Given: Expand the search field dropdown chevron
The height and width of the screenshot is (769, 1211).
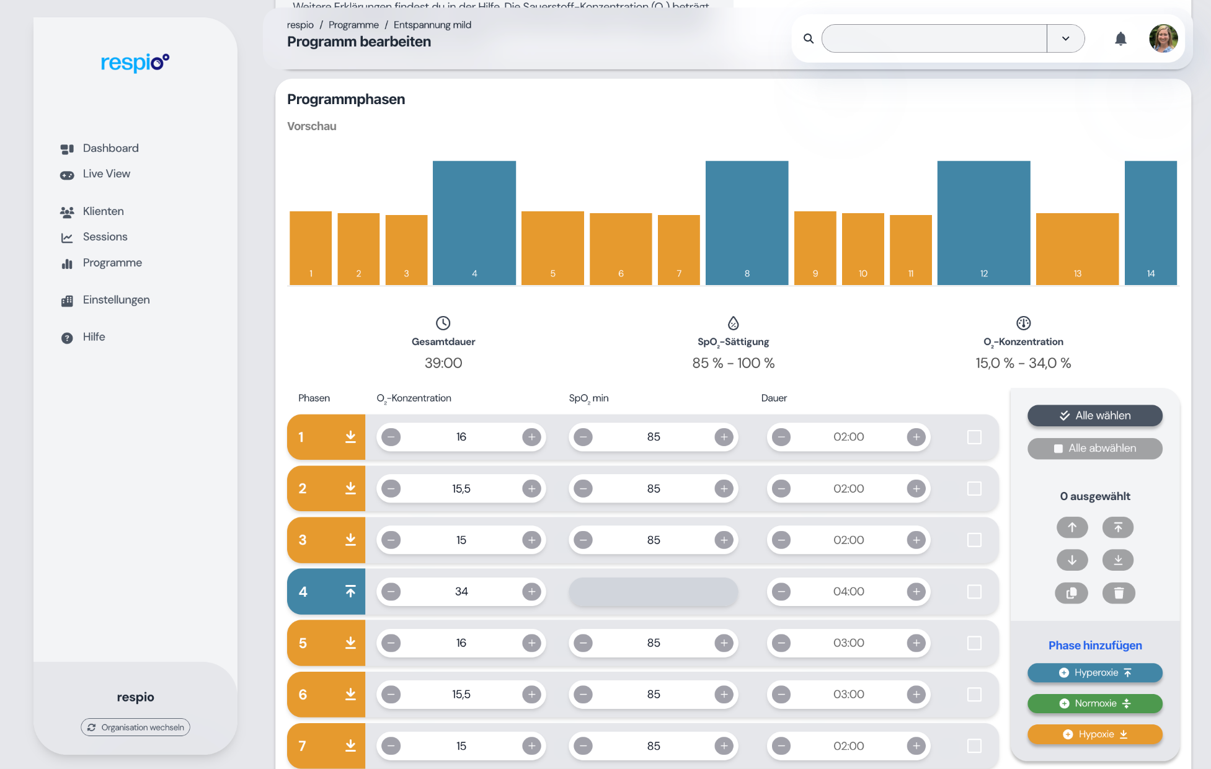Looking at the screenshot, I should (x=1065, y=38).
